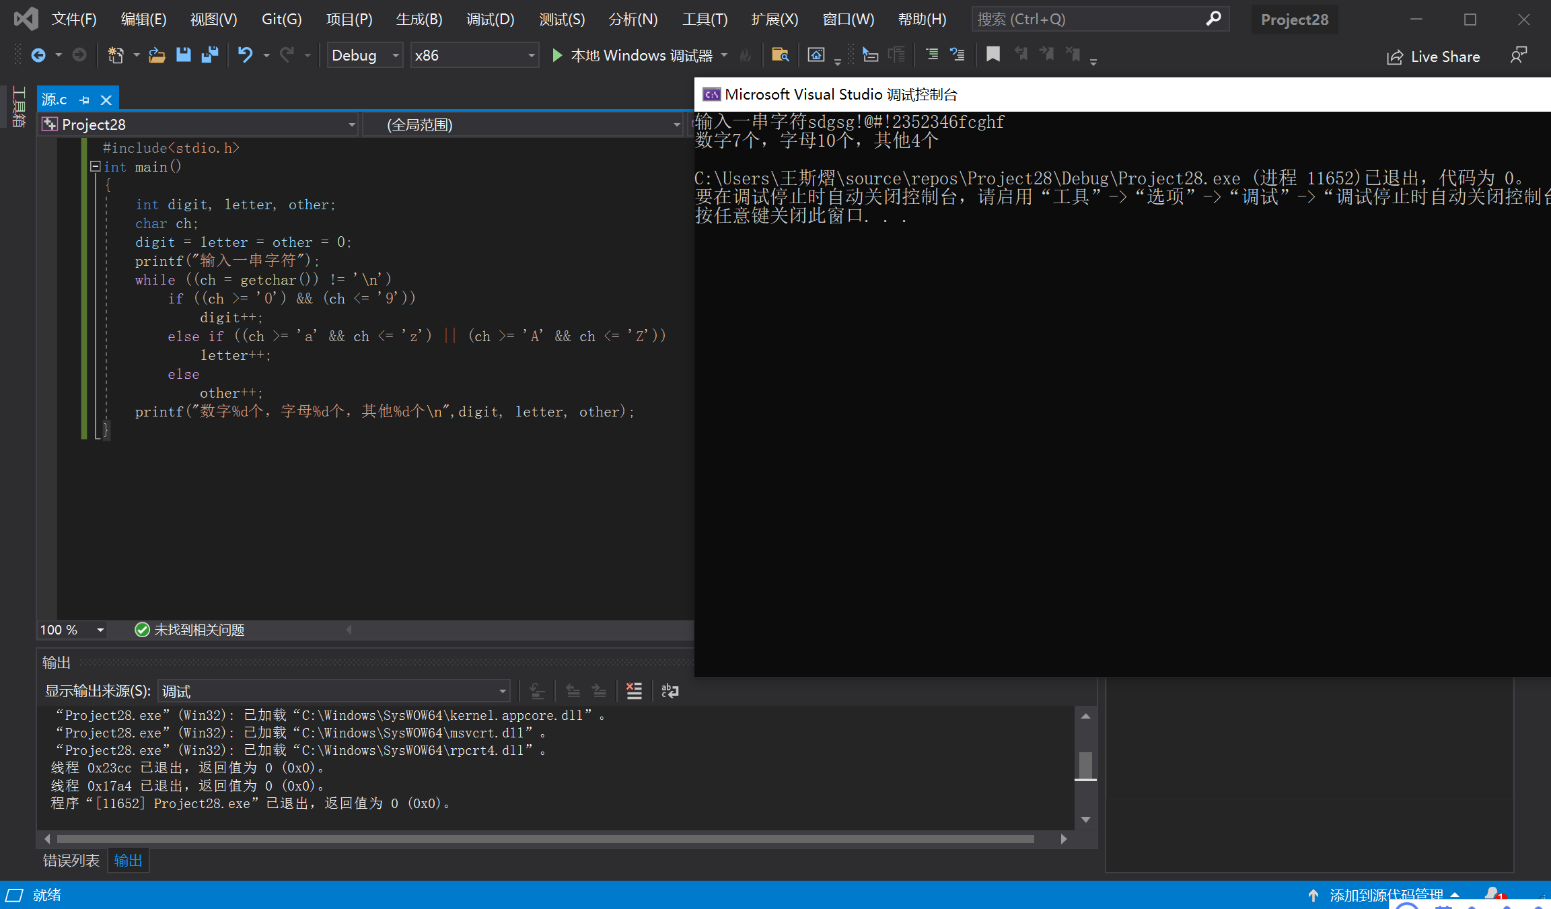Click the navigate backward arrow icon
The image size is (1551, 909).
pos(38,55)
